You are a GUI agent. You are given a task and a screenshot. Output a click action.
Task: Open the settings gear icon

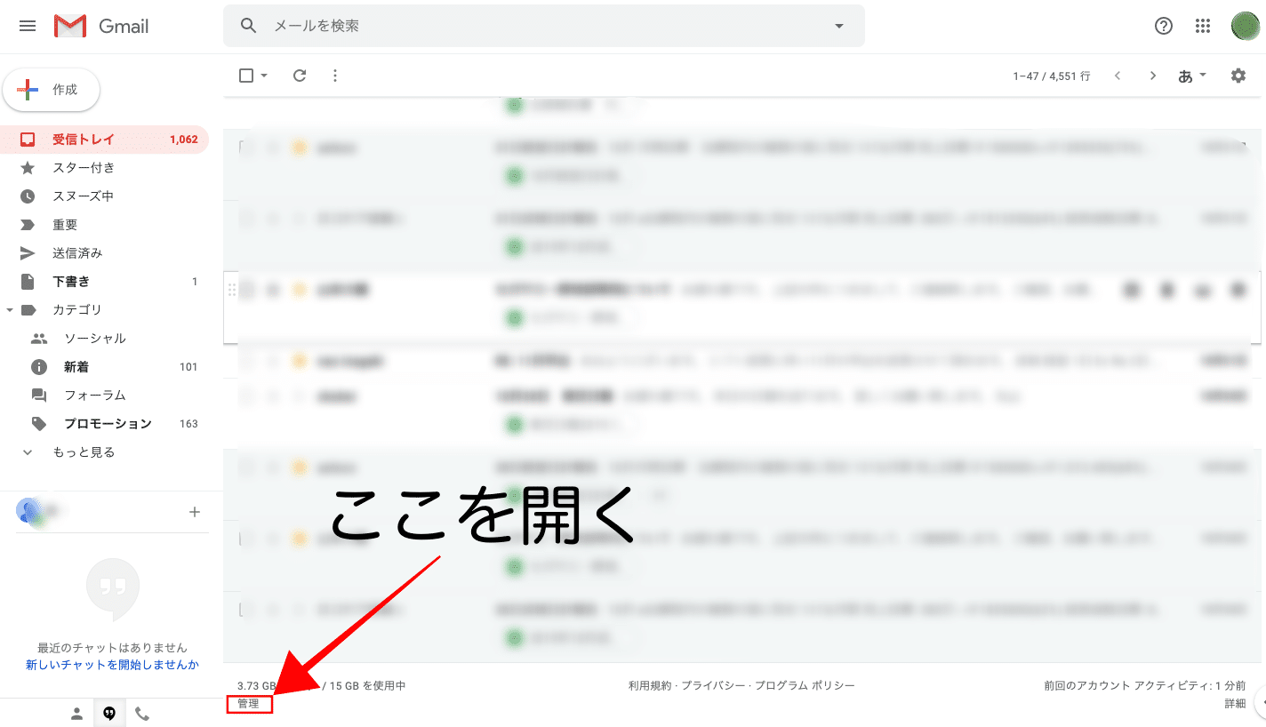click(1238, 76)
